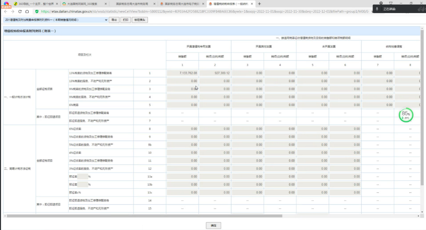Open the browser skin shirt icon
426x230 pixels.
point(390,3)
